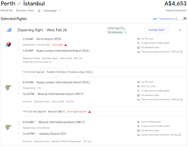Click the 'Boeing 737MAX 8 Passenger' flight details line
This screenshot has width=188, height=147.
click(x=57, y=141)
